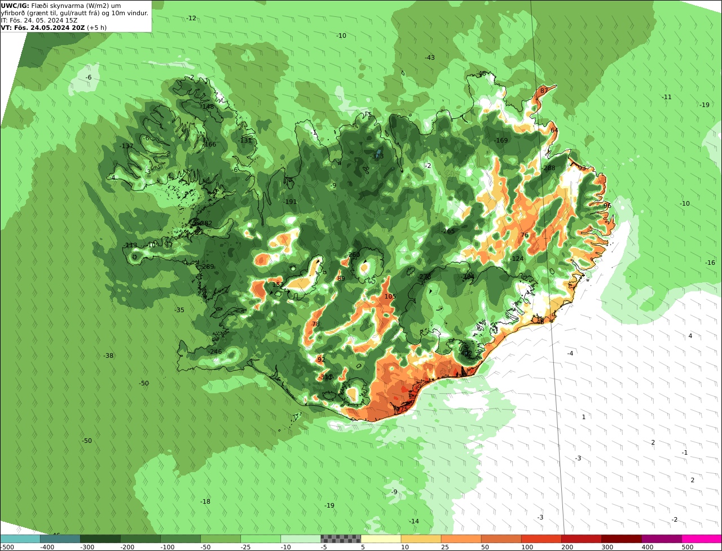Click the dark teal -400 to -300 legend swatch
Screen dimensions: 722x551
tap(60, 539)
